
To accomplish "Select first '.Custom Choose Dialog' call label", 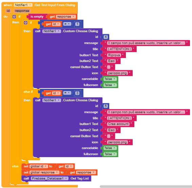I will pos(80,31).
